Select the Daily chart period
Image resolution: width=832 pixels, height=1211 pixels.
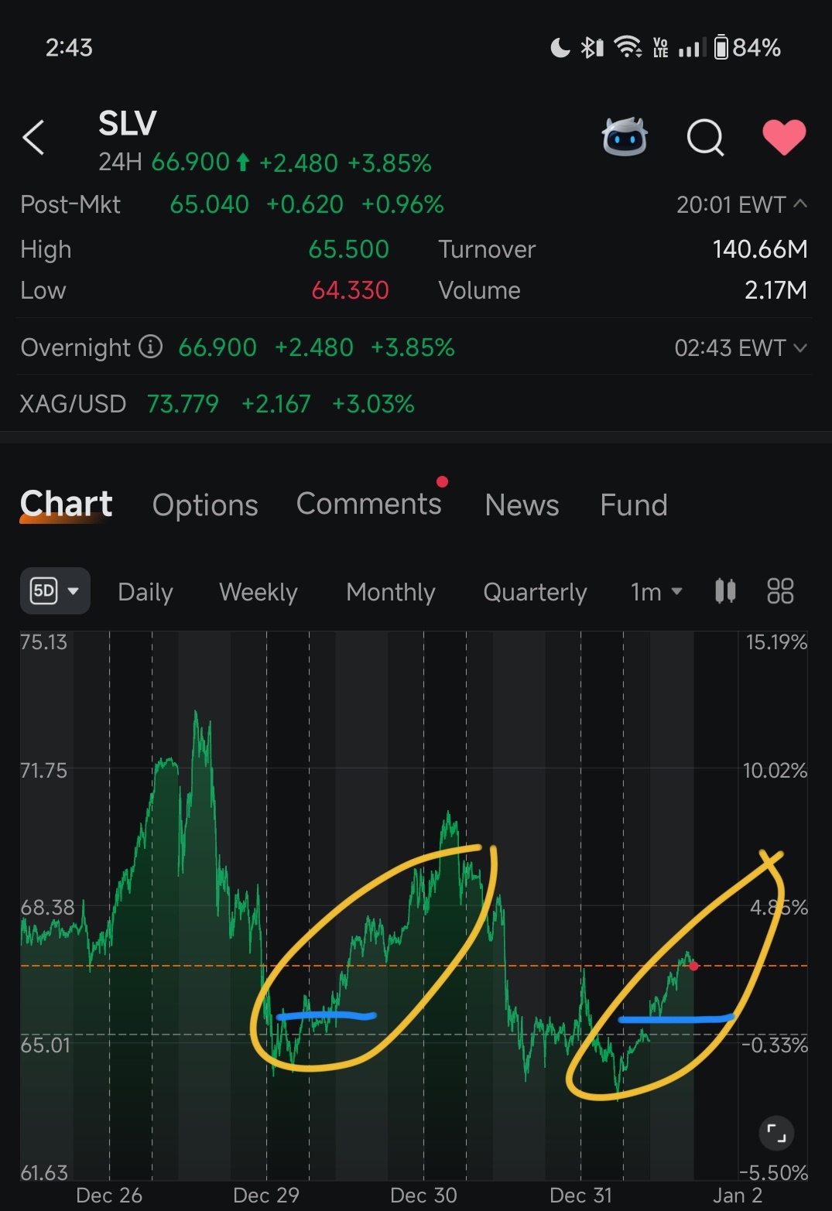point(146,592)
